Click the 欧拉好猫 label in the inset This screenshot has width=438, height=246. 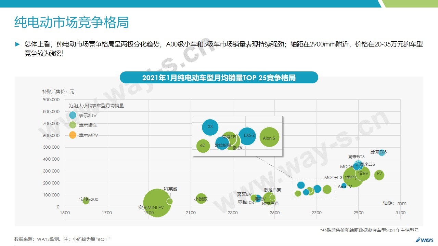223,145
